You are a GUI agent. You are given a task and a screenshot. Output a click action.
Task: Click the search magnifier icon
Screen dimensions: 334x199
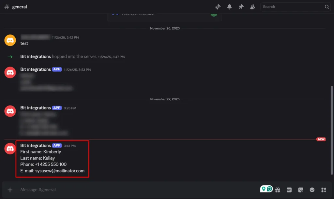click(x=327, y=7)
